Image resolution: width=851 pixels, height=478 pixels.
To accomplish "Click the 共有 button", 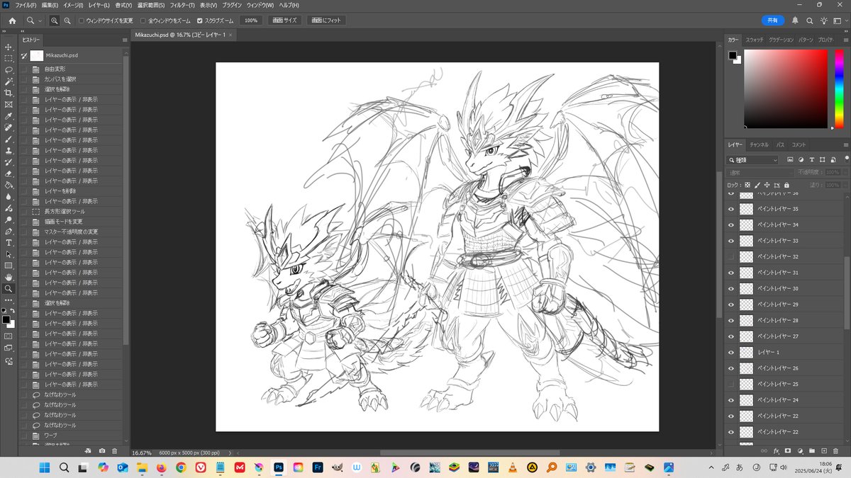I will point(773,21).
